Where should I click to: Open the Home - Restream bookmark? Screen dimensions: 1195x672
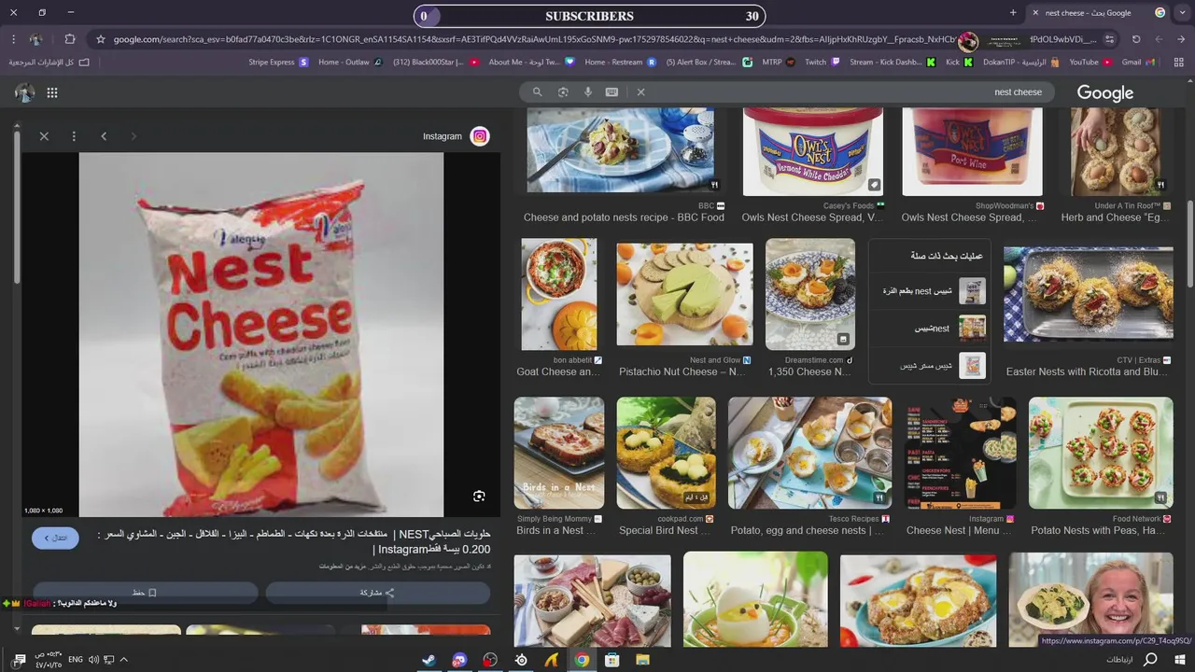click(x=621, y=63)
